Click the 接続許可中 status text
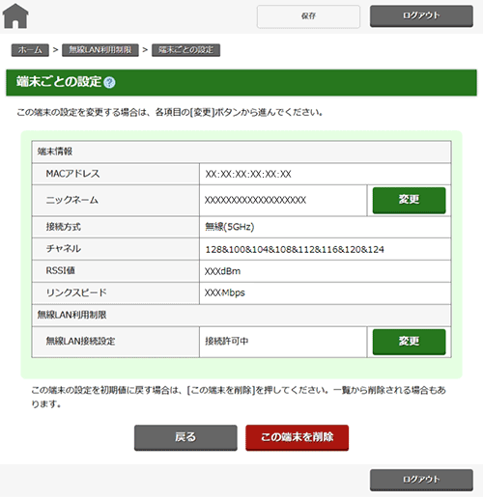483x499 pixels. pos(227,341)
